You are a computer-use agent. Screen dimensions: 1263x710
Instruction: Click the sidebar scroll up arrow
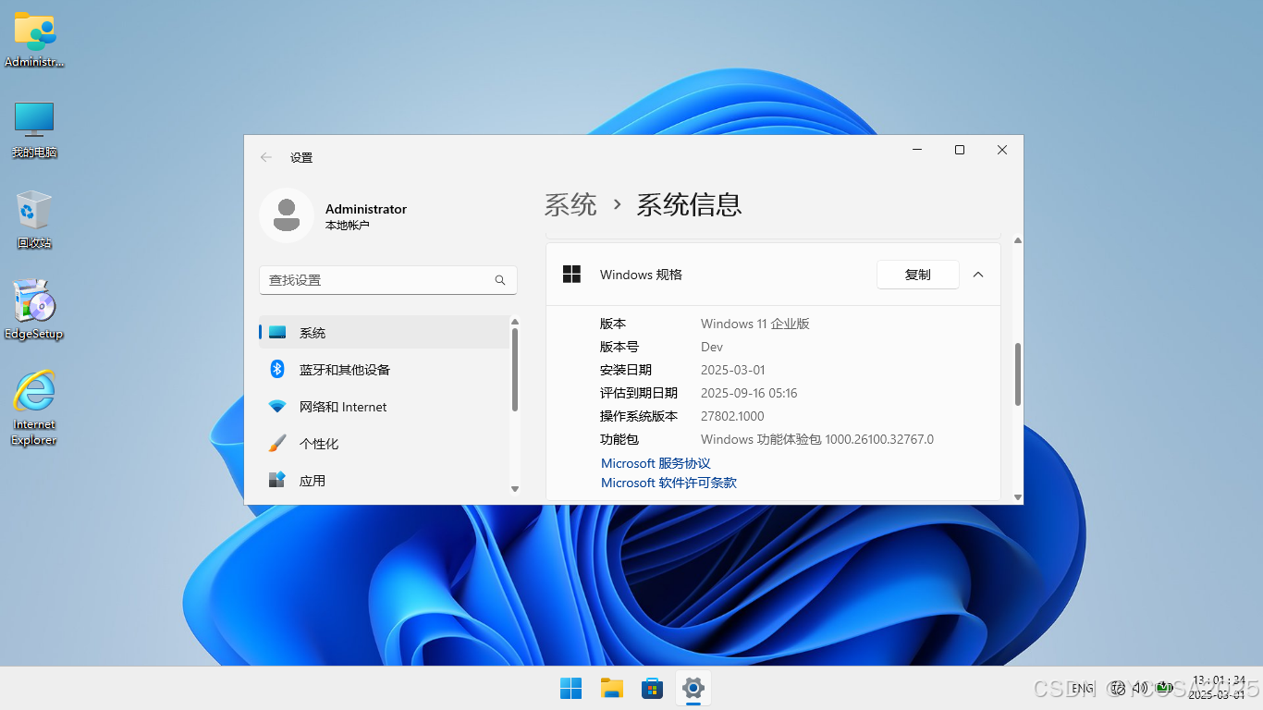515,322
